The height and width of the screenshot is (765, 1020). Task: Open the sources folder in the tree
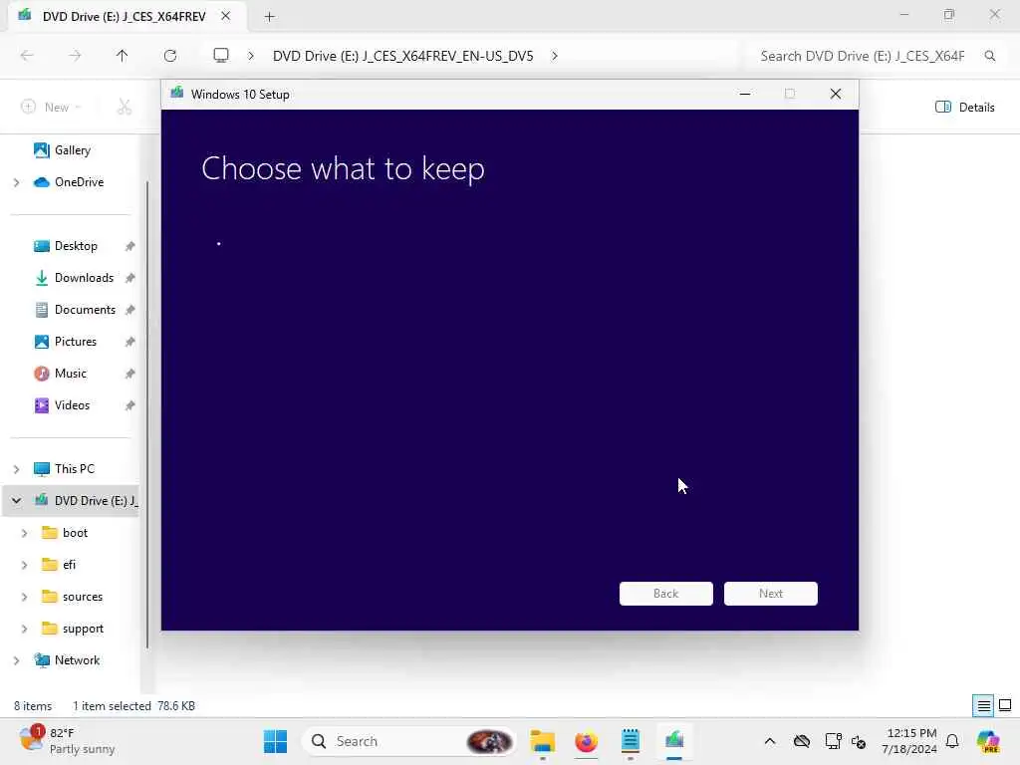coord(82,597)
